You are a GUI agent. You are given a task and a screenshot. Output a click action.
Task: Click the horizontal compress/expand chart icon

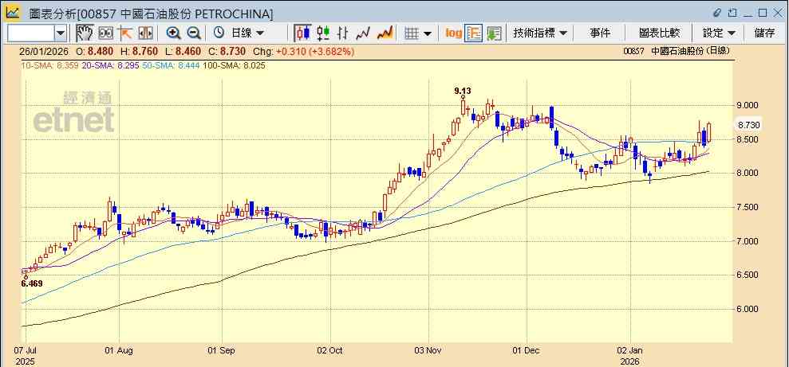click(x=145, y=33)
